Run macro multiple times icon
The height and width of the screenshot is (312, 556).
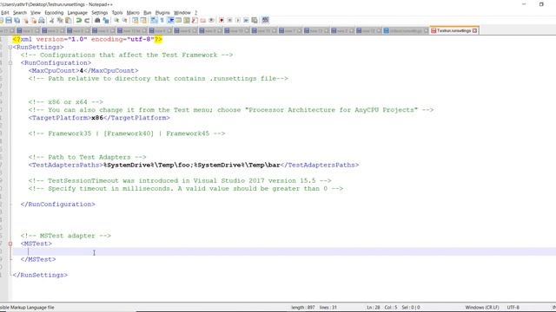point(246,20)
